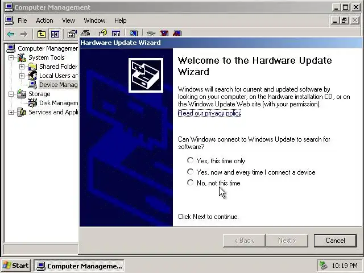Select 'No, not this time' radio button
Screen dimensions: 364x273
click(x=190, y=183)
